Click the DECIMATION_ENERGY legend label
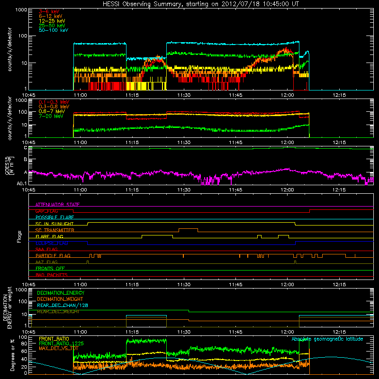Viewport: 379px width, 379px height. pyautogui.click(x=61, y=293)
